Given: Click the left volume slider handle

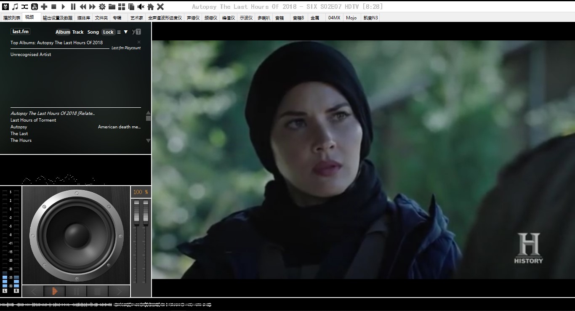Looking at the screenshot, I should (136, 212).
